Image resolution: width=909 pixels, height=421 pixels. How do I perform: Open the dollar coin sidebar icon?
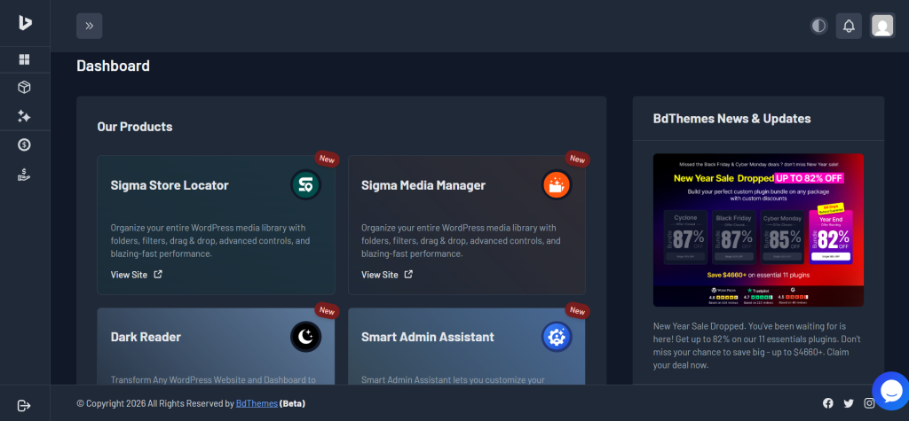point(25,144)
